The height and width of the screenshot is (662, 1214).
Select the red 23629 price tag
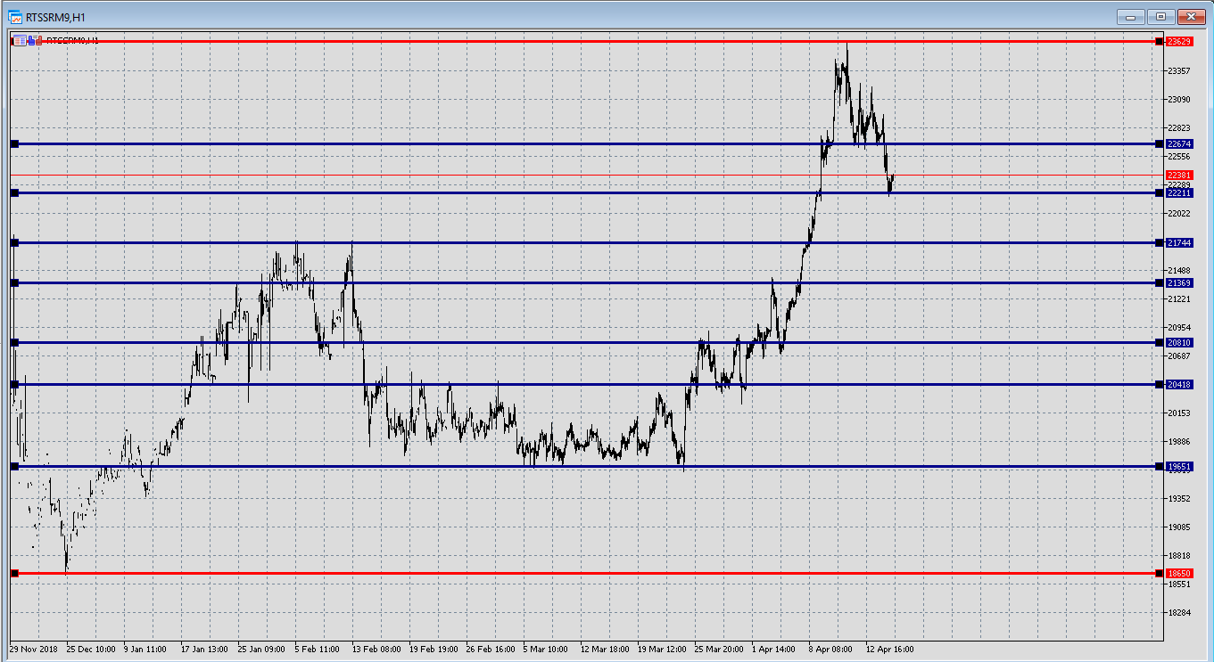point(1179,42)
